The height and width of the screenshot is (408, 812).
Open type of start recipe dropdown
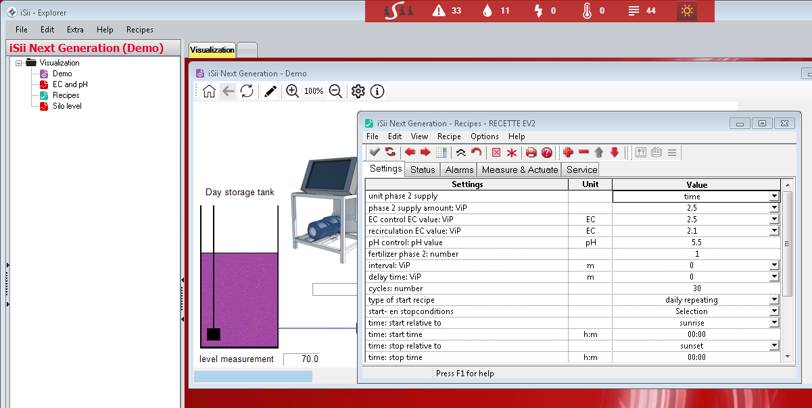pos(774,300)
